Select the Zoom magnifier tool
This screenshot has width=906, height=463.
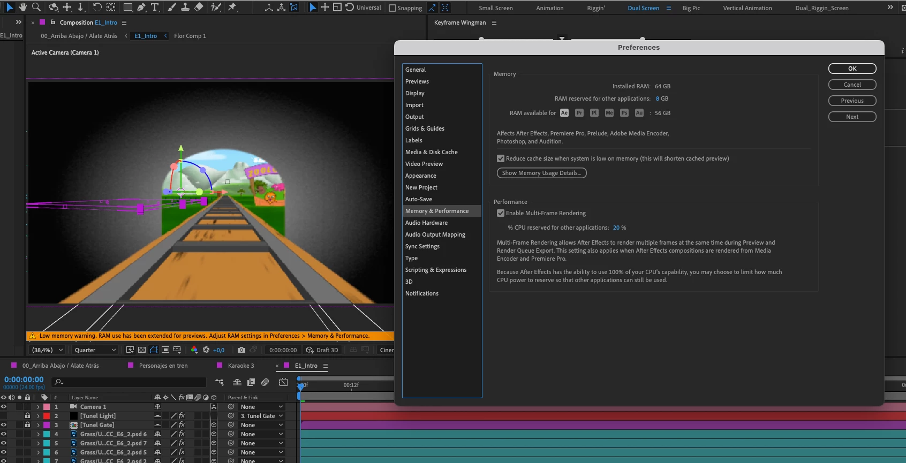pyautogui.click(x=36, y=7)
